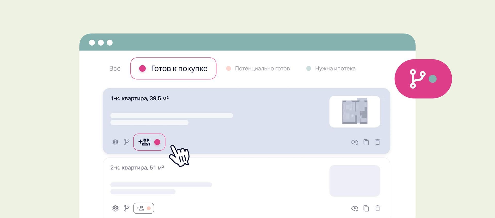Select the Готов к покупке filter
This screenshot has width=495, height=218.
pos(173,68)
